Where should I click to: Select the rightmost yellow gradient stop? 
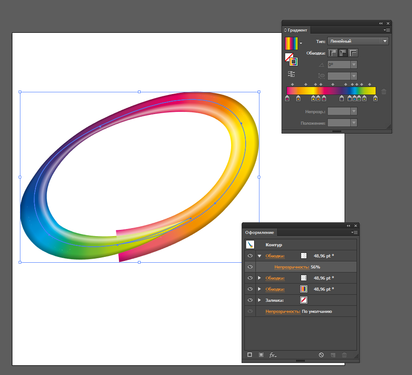click(x=375, y=99)
